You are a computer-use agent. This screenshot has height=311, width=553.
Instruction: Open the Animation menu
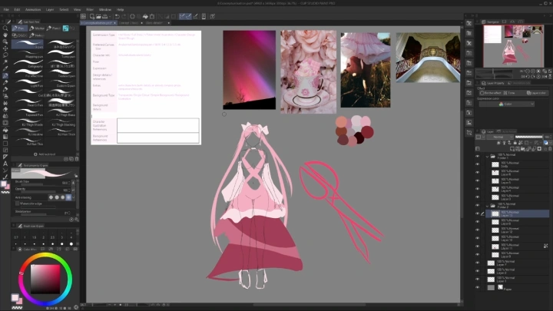33,9
